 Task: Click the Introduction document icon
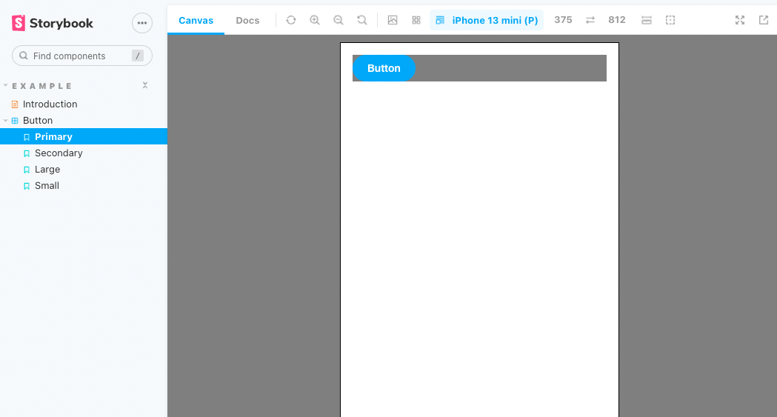pyautogui.click(x=15, y=104)
